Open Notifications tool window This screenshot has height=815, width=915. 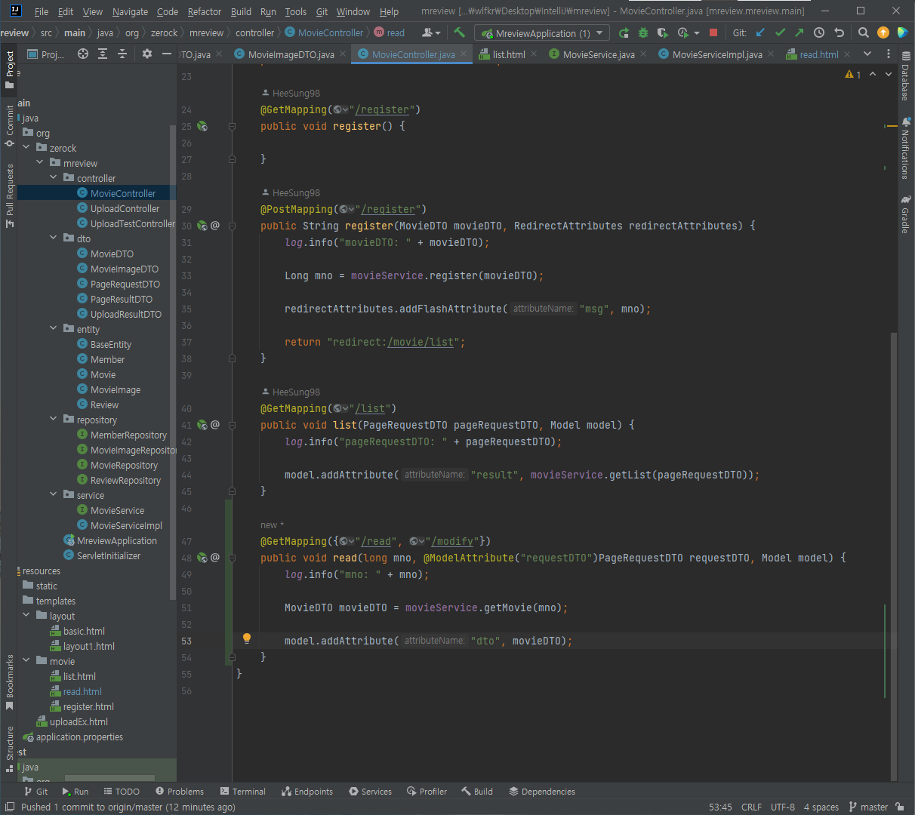(905, 148)
